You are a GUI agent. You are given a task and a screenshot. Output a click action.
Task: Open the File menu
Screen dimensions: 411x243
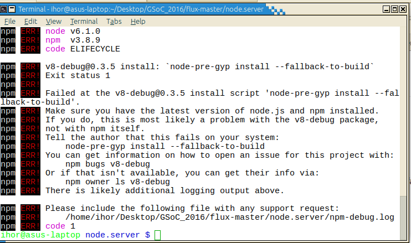coord(10,21)
